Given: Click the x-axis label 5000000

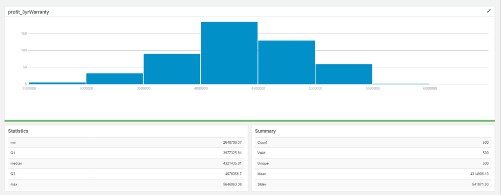Looking at the screenshot, I should [x=315, y=88].
